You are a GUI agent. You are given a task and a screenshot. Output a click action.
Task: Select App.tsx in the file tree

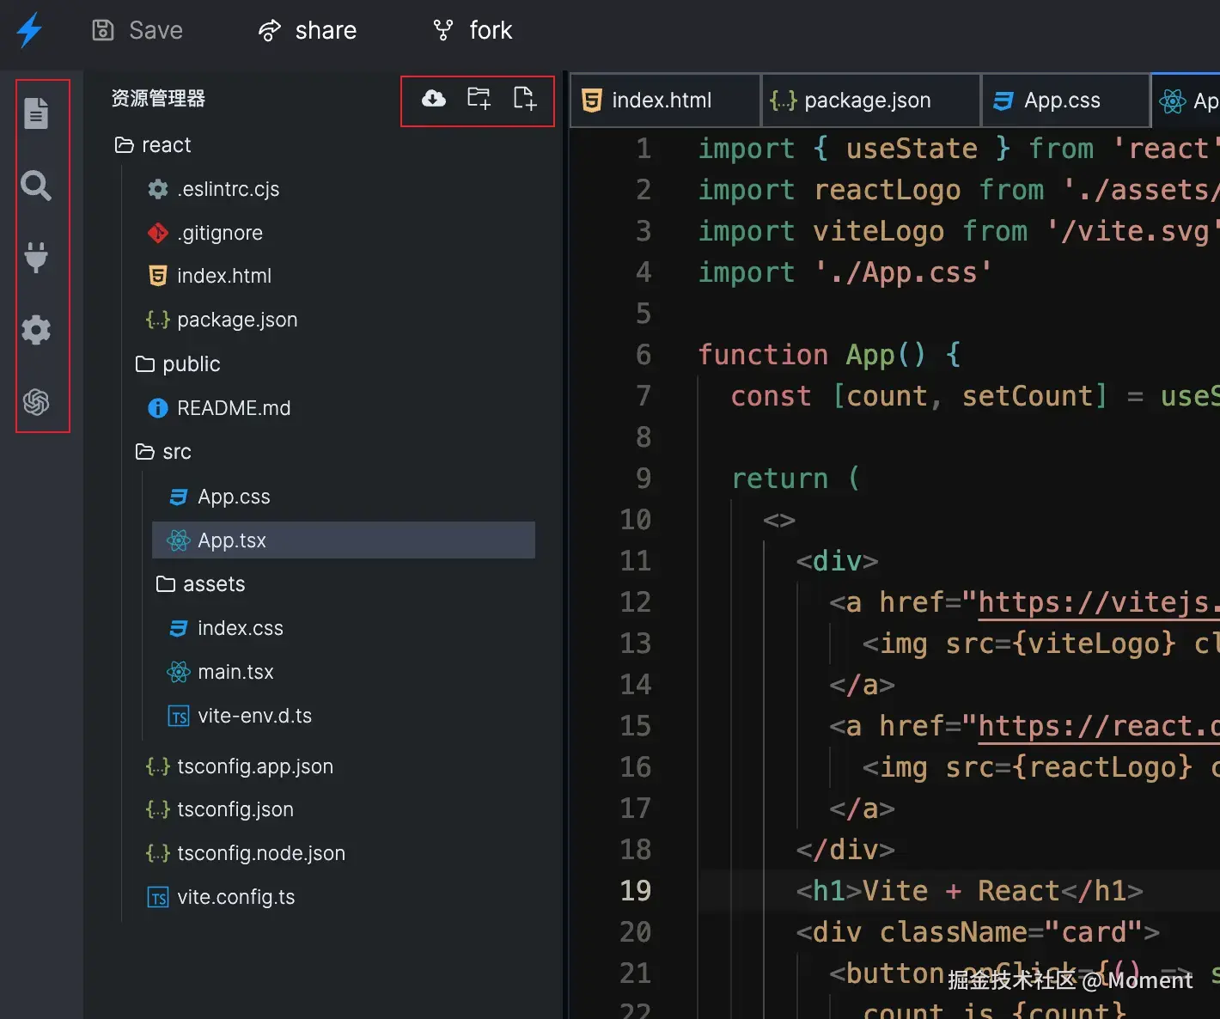(344, 540)
